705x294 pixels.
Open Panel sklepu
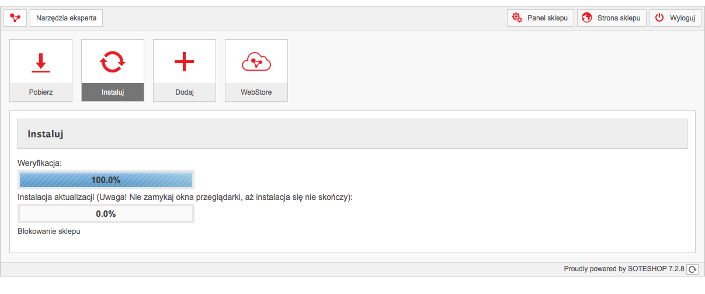pyautogui.click(x=541, y=18)
